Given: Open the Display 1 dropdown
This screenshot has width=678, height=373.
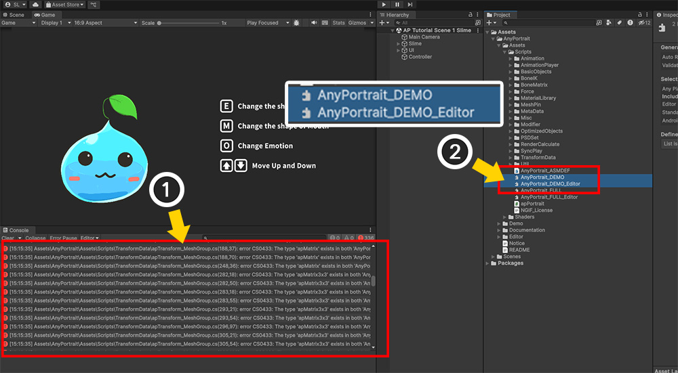Looking at the screenshot, I should [56, 23].
